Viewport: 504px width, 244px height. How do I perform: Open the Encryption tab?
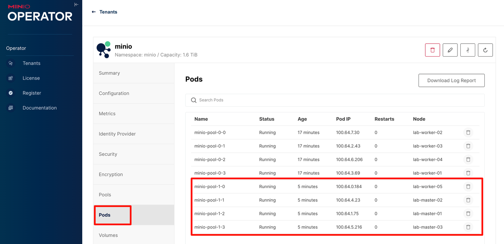(x=134, y=174)
